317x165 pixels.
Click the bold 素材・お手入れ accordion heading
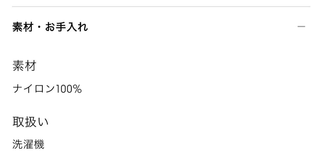pos(50,27)
